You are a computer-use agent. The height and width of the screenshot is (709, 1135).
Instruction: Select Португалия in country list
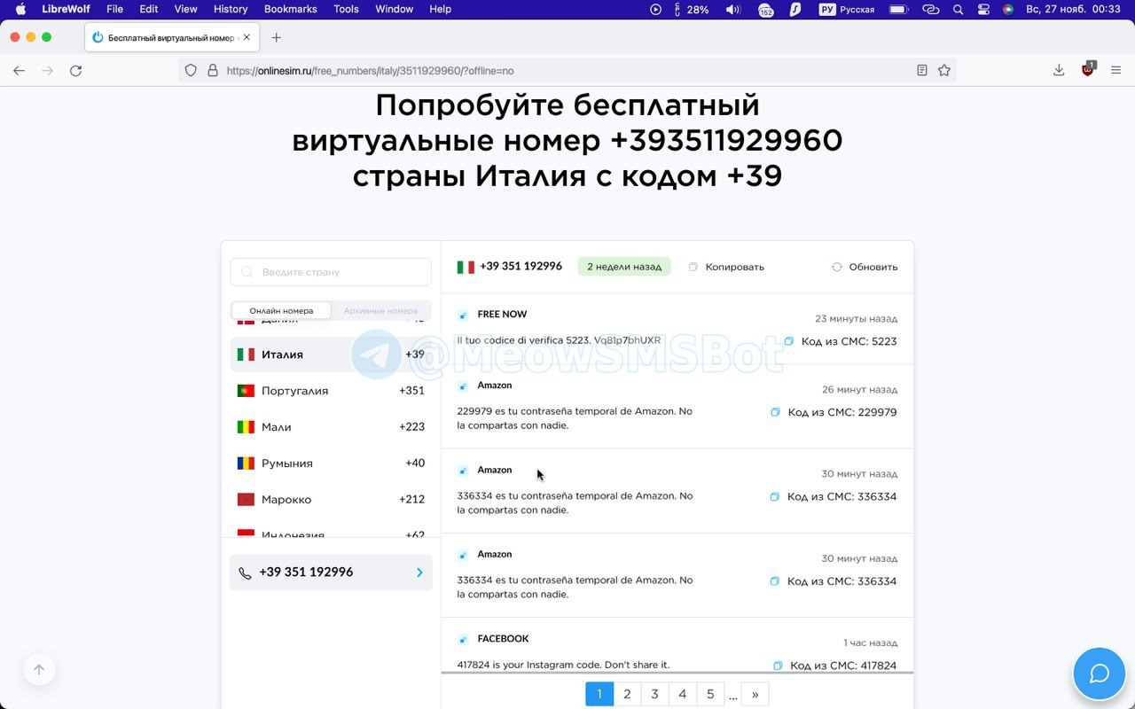331,391
